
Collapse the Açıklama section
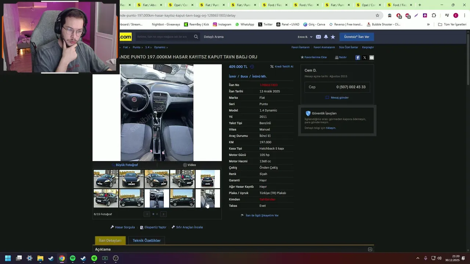click(370, 249)
